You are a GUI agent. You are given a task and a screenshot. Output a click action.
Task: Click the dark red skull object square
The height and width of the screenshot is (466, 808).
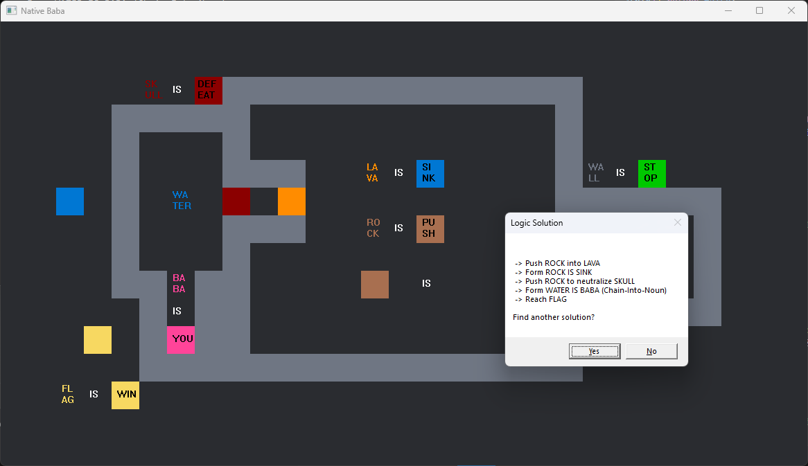[x=236, y=201]
